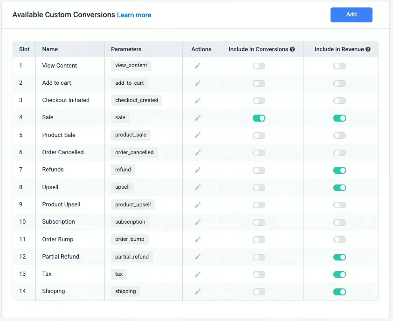
Task: Click the add_to_cart parameter tag
Action: click(129, 83)
